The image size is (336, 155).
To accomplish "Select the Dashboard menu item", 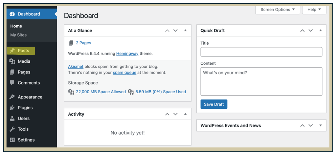I will [29, 14].
